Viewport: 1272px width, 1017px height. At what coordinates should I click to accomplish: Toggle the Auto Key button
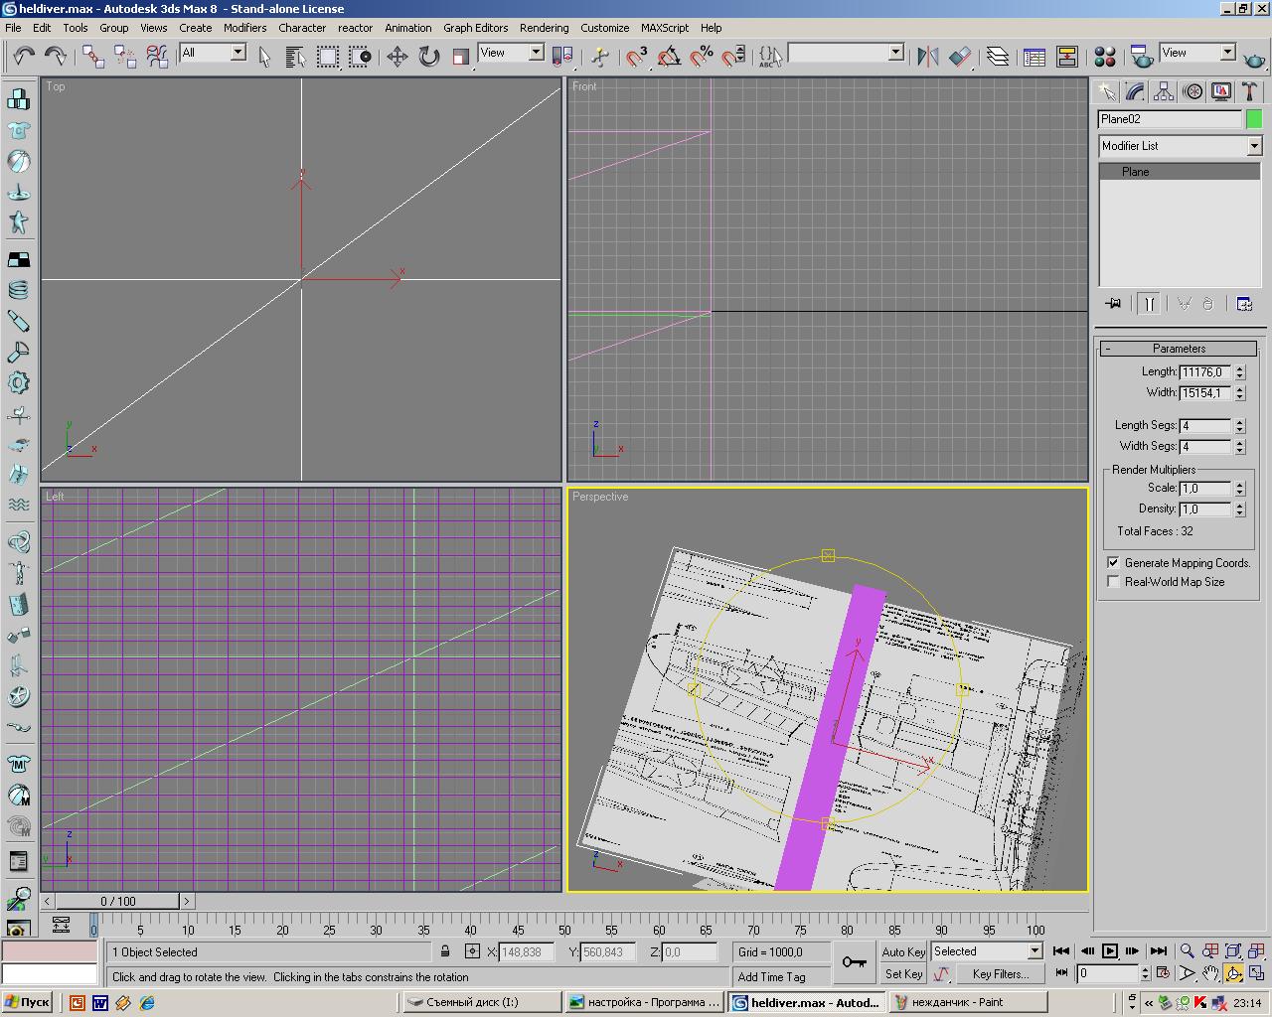click(x=902, y=951)
